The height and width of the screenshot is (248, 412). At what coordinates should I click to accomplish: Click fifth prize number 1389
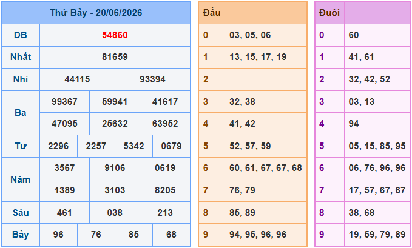click(x=64, y=190)
